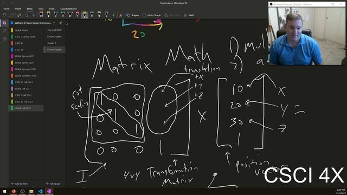
Task: Open the Trig and Stuff page
Action: tap(55, 30)
